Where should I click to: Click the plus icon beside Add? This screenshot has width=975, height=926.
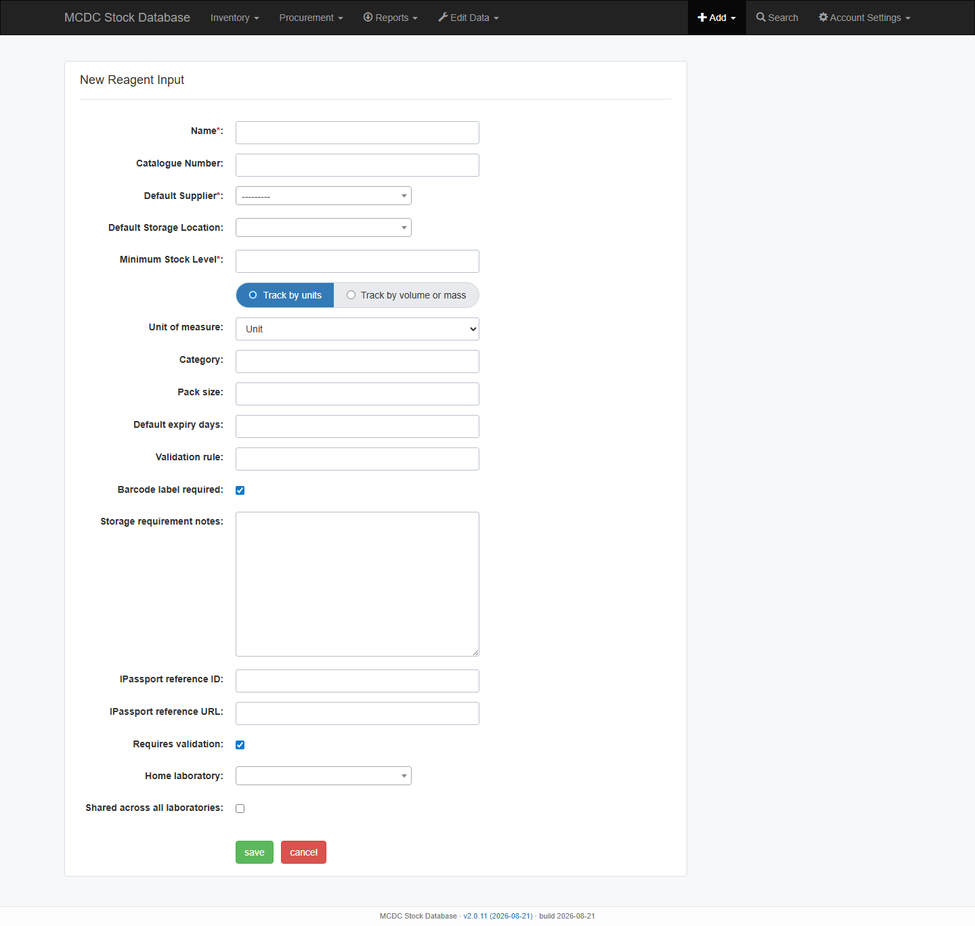[x=702, y=18]
